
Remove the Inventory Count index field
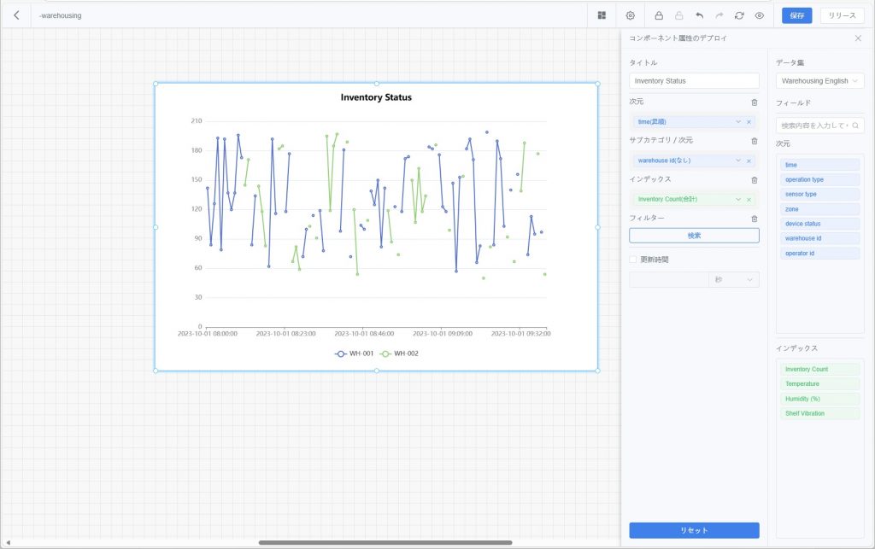[x=749, y=200]
